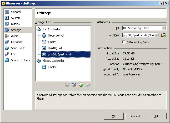Select dyn10g.vdi in the storage tree
The height and width of the screenshot is (123, 170).
pyautogui.click(x=55, y=48)
